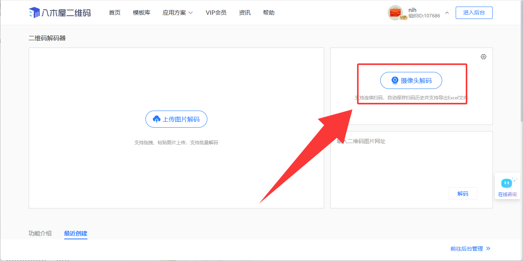The height and width of the screenshot is (261, 523).
Task: Follow the 前往后台管理 link
Action: pos(470,249)
